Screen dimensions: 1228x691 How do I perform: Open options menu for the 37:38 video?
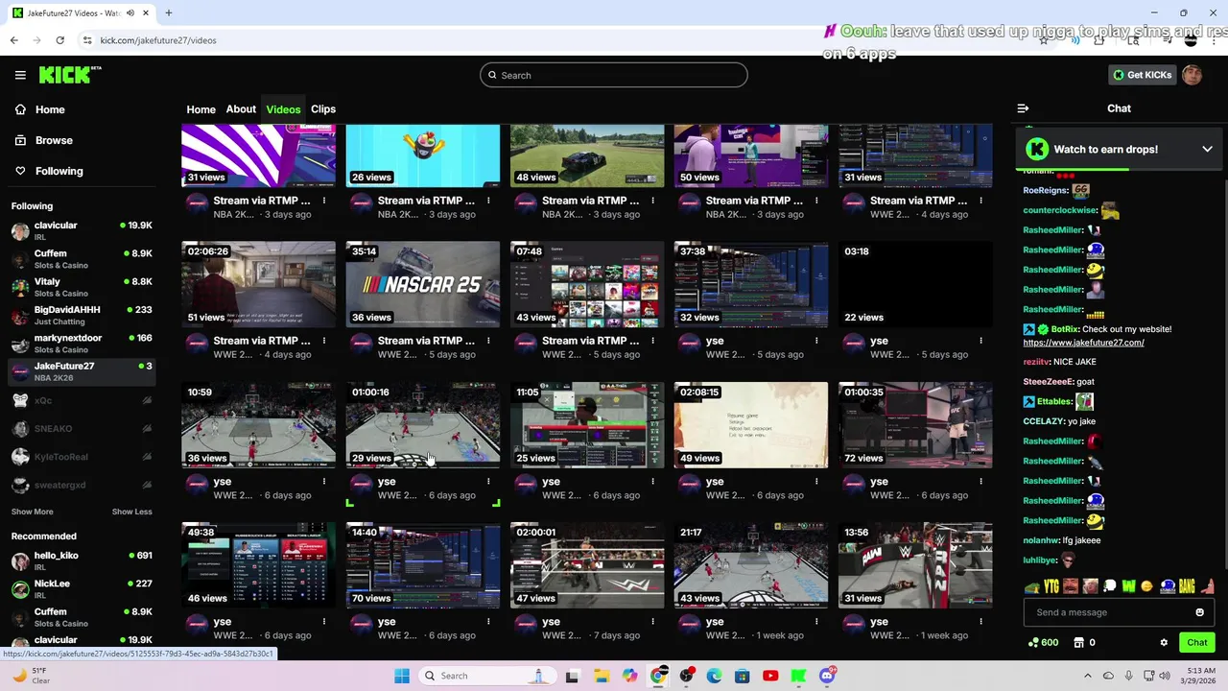point(816,341)
